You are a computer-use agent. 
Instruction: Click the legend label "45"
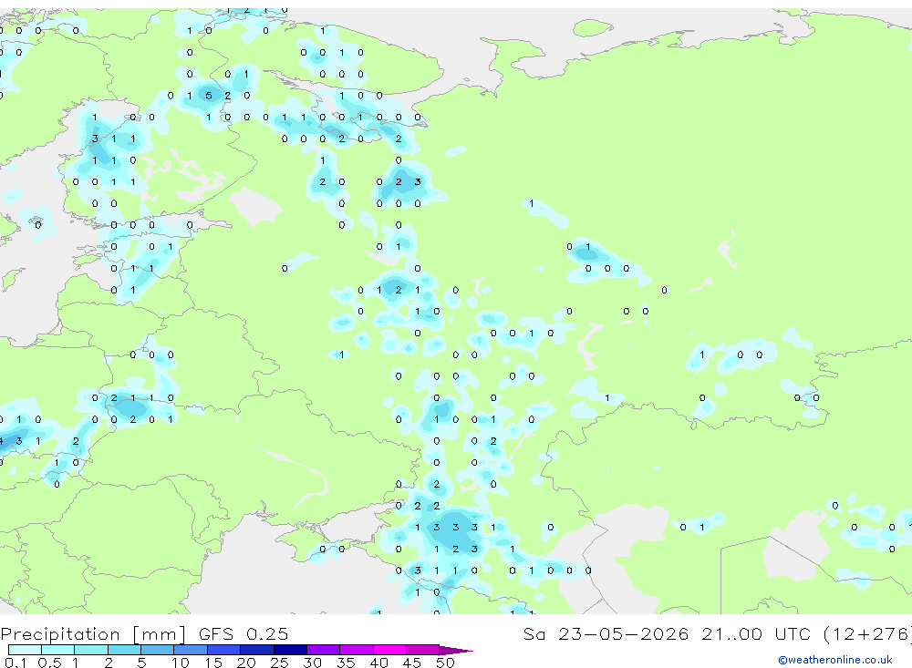click(x=412, y=663)
